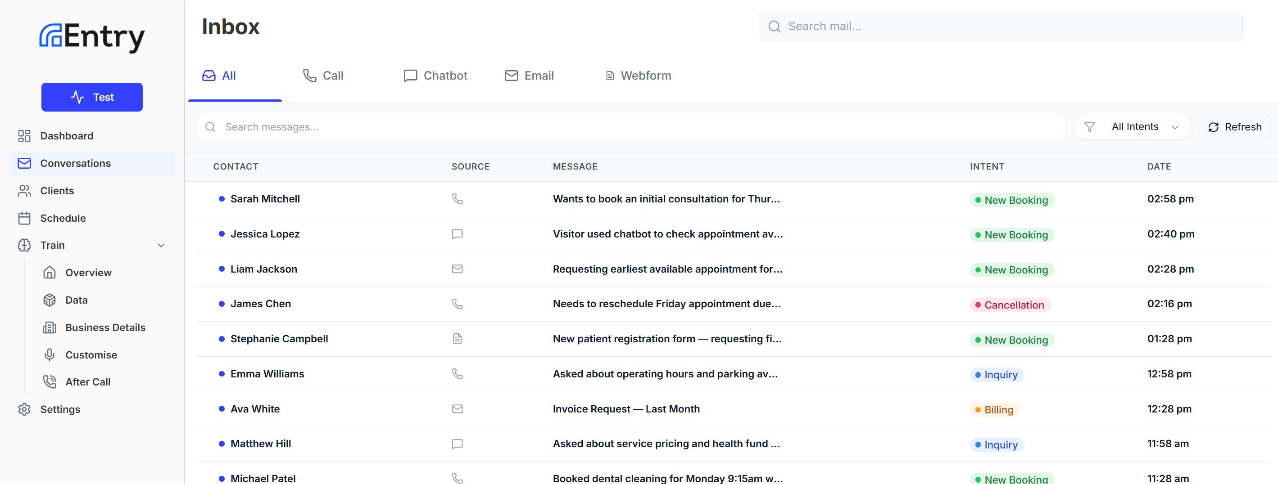Click the Conversations mail icon in sidebar
Image resolution: width=1278 pixels, height=484 pixels.
click(x=23, y=163)
